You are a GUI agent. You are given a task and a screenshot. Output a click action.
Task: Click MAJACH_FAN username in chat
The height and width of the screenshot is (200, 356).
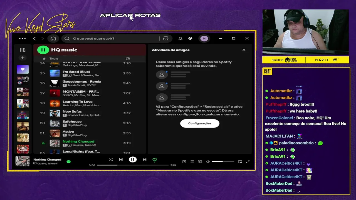[x=279, y=136]
